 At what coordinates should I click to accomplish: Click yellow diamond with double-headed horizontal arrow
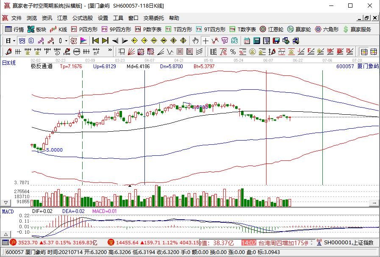[x=154, y=41]
